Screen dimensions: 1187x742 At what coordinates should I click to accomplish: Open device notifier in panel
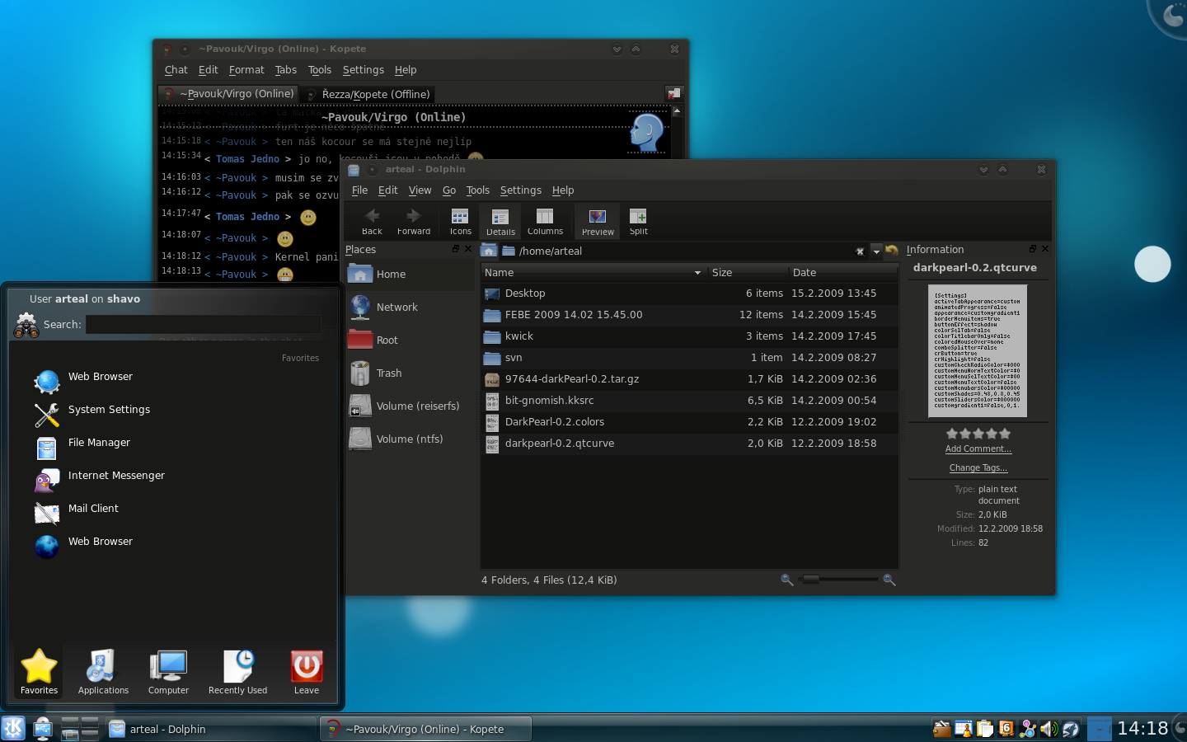[x=42, y=728]
